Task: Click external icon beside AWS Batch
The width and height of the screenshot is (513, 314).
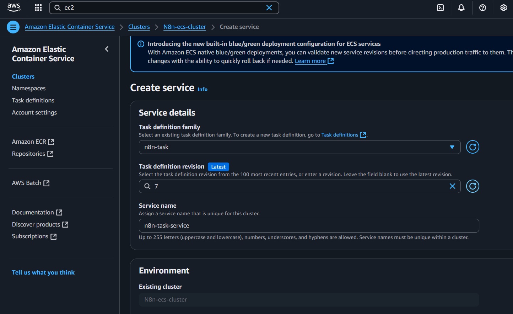Action: click(x=47, y=183)
